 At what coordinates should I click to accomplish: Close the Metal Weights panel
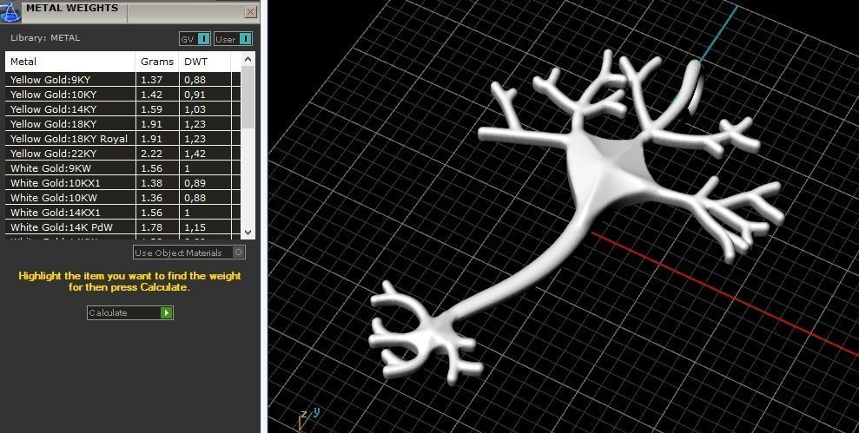click(x=250, y=11)
